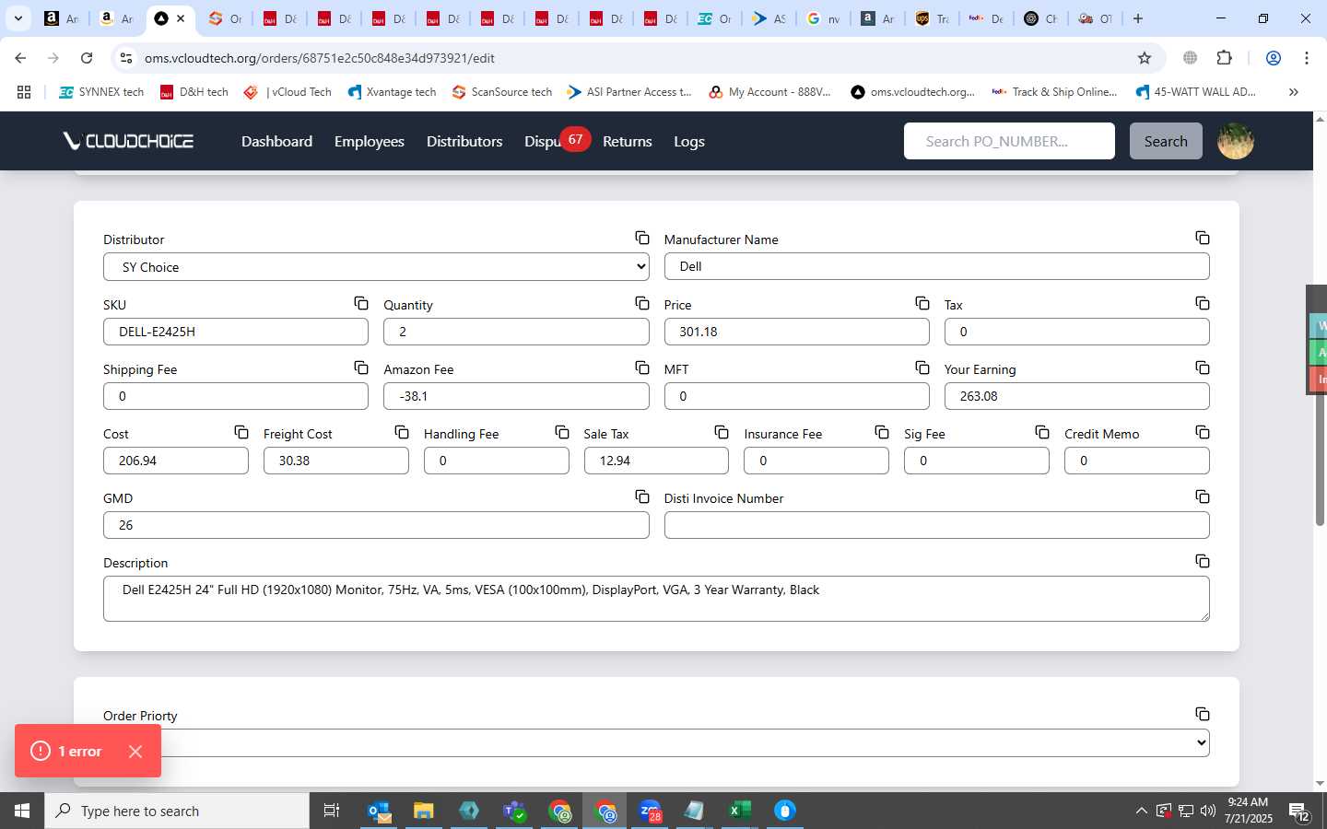Screen dimensions: 1327x829
Task: Open the SYNNEX tech bookmark
Action: [101, 92]
